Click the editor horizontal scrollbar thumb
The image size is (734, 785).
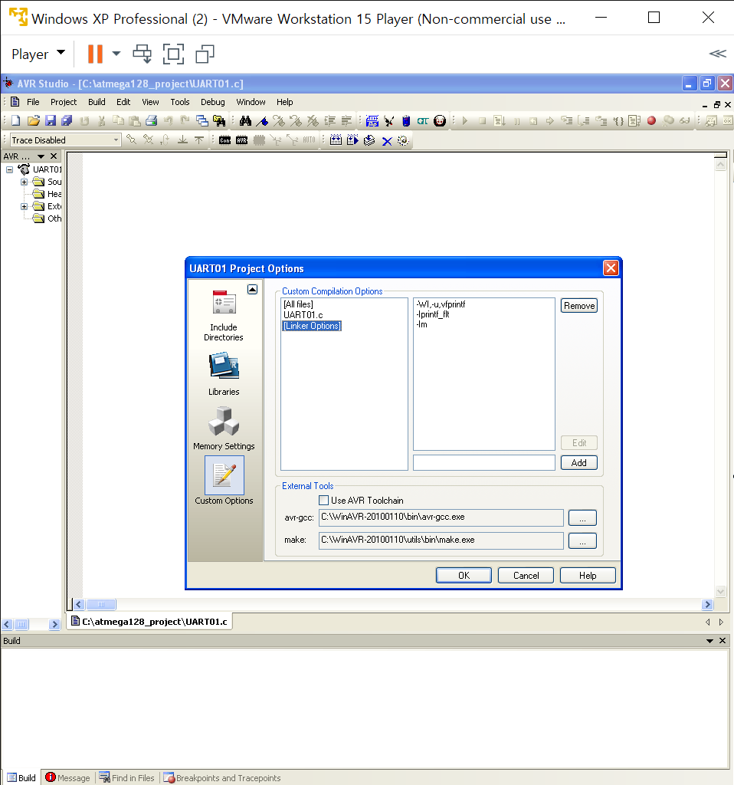click(101, 604)
